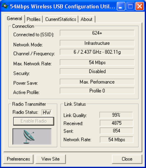Click the Enable Radio button
The width and height of the screenshot is (146, 168).
pyautogui.click(x=34, y=121)
